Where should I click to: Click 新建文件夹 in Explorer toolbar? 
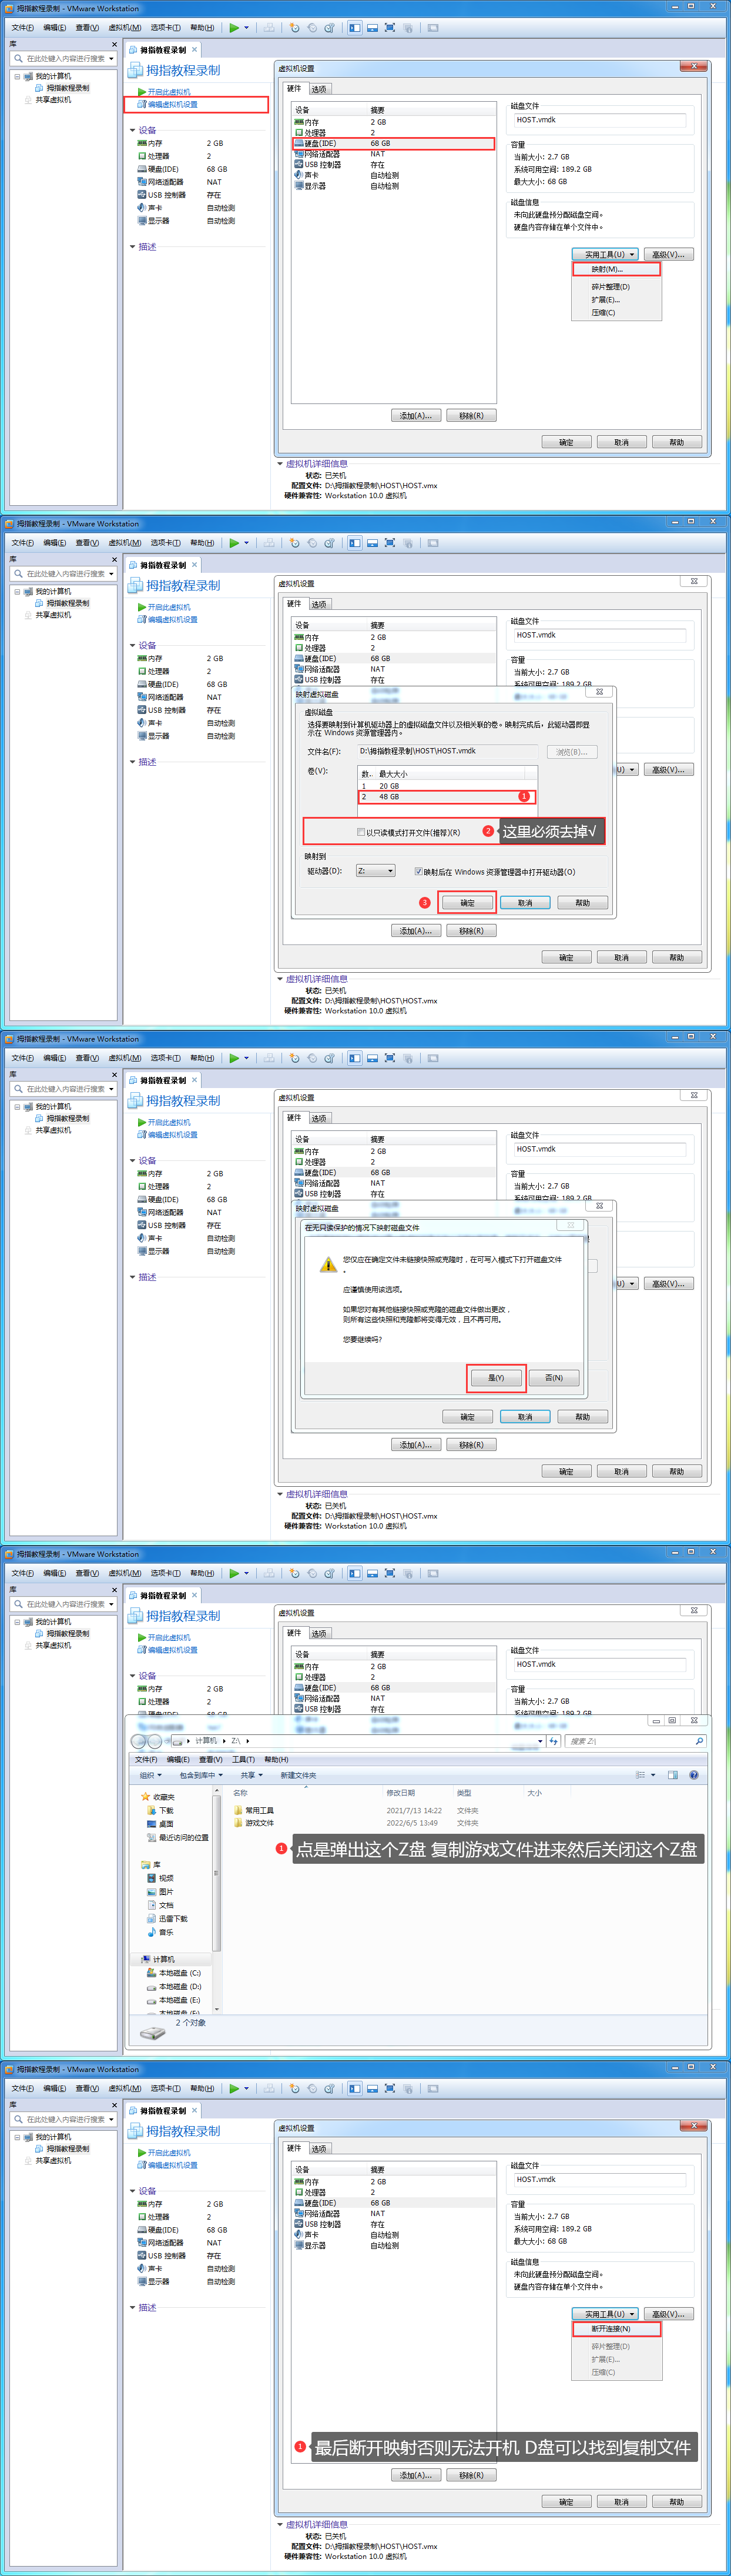point(297,1775)
